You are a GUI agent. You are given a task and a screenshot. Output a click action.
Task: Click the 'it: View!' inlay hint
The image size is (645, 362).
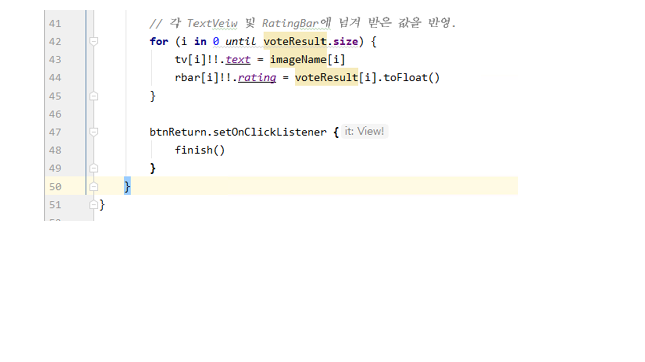(x=364, y=132)
